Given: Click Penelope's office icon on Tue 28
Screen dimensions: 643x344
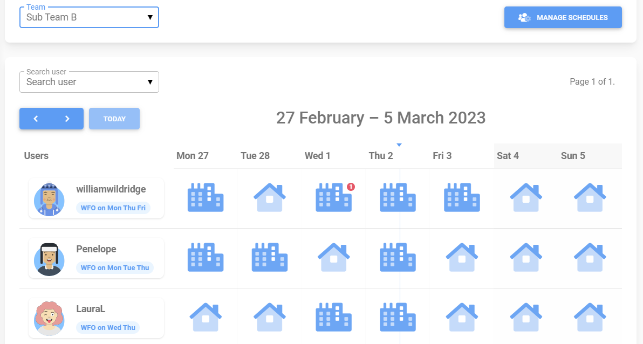Looking at the screenshot, I should point(269,257).
